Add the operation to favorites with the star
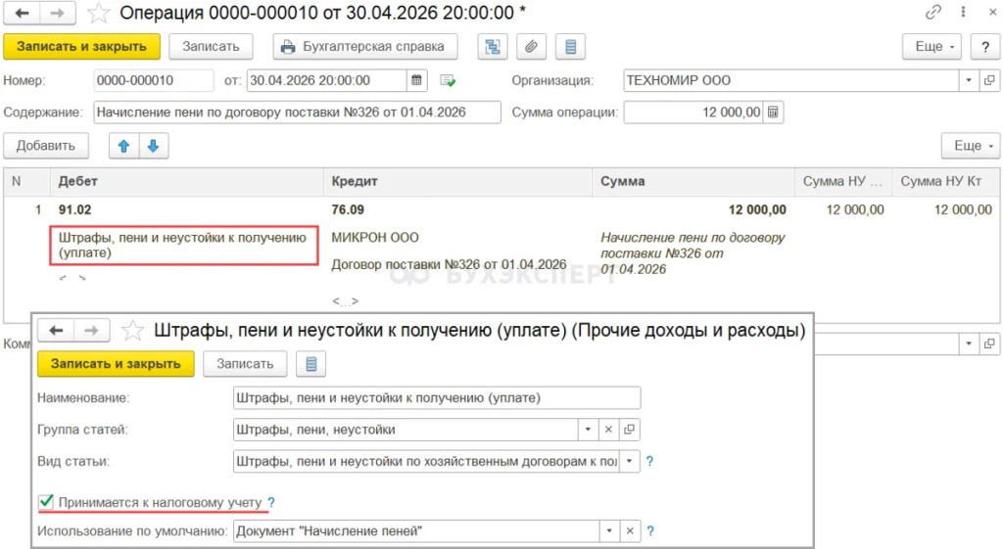 [99, 13]
